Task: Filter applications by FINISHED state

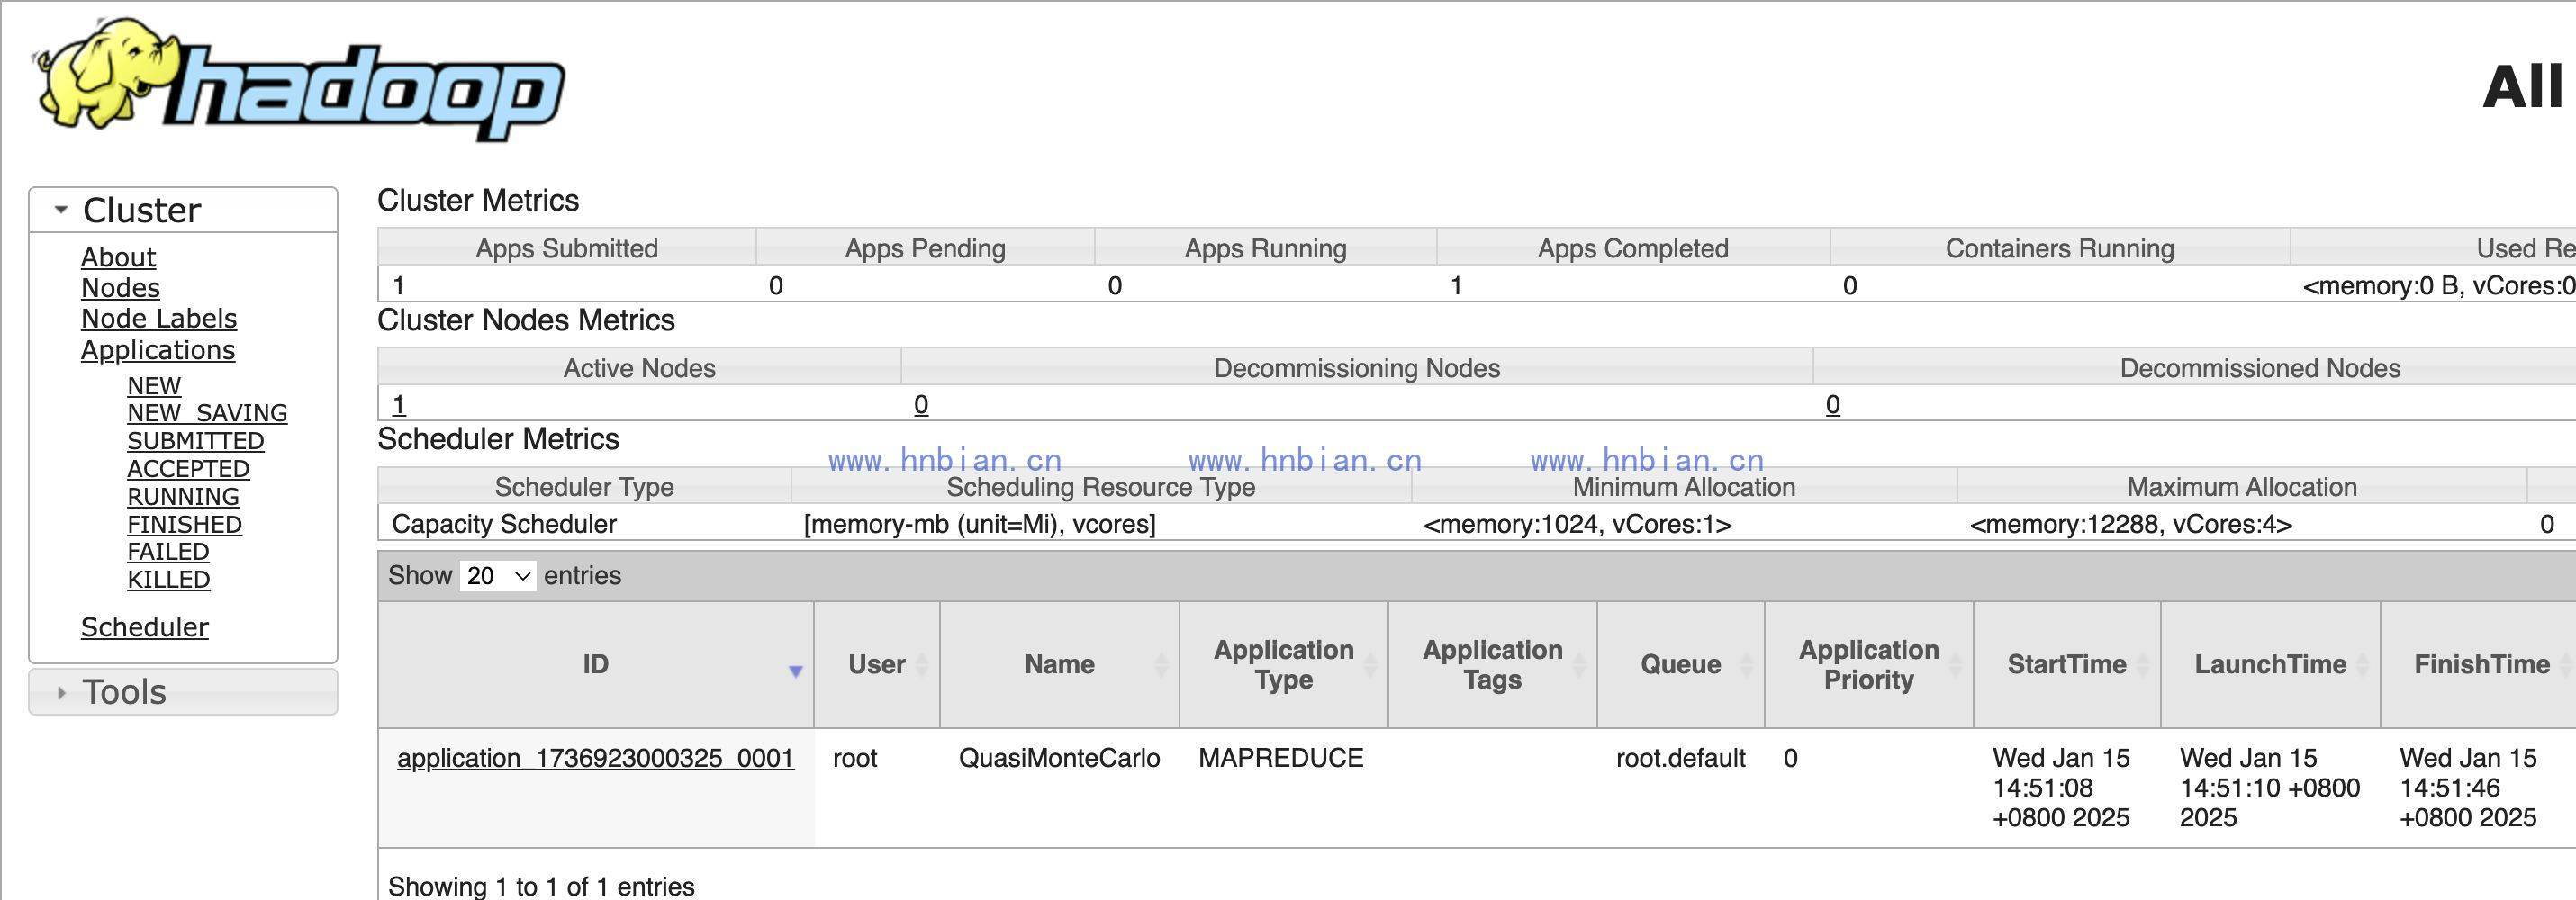Action: click(184, 525)
